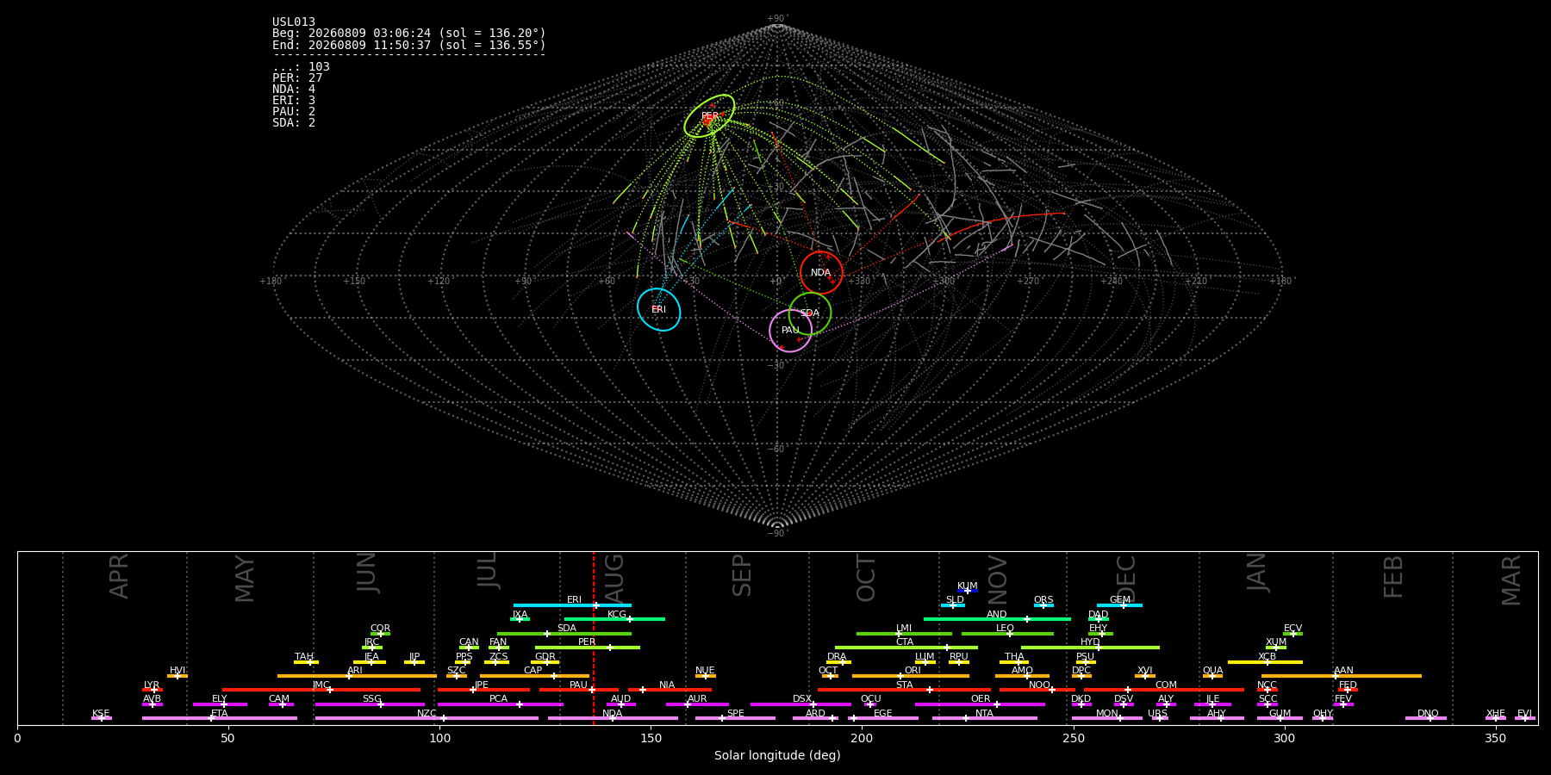The width and height of the screenshot is (1551, 775).
Task: Click the USL013 station title text
Action: 294,22
